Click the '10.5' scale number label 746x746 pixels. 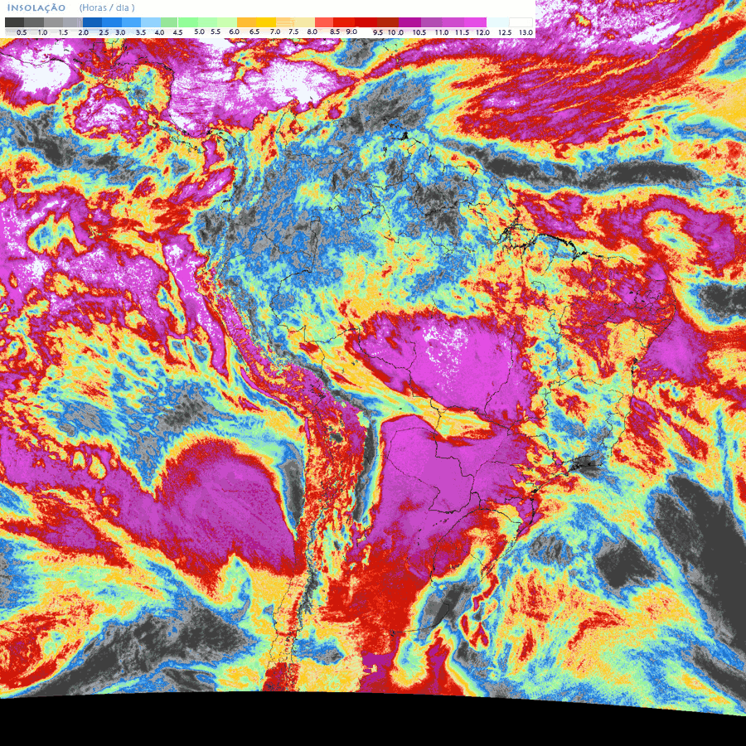pyautogui.click(x=419, y=32)
